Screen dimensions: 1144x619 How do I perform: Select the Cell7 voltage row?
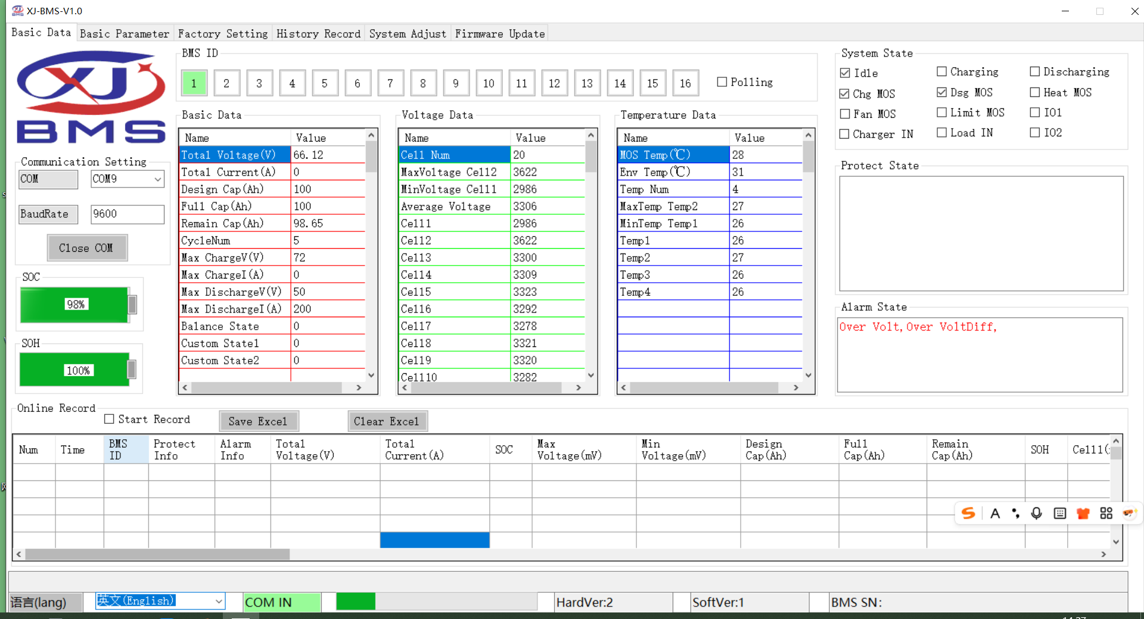[x=492, y=326]
